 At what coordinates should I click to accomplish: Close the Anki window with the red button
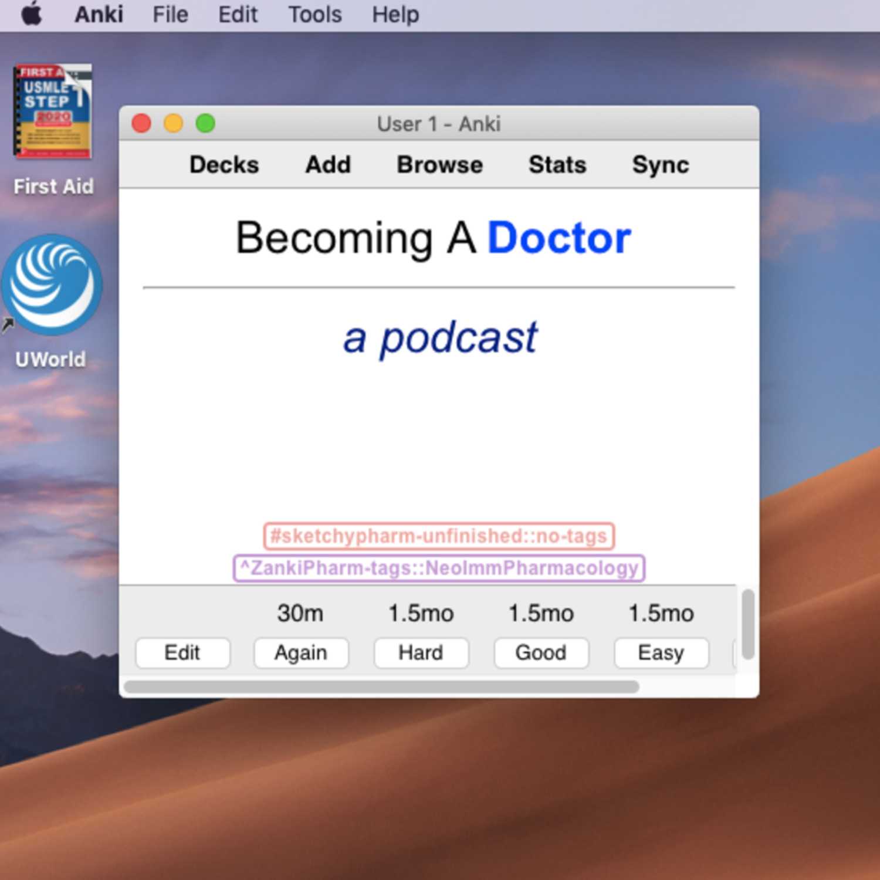(x=141, y=124)
